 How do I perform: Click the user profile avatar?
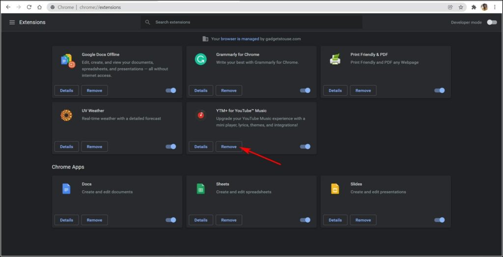tap(484, 7)
